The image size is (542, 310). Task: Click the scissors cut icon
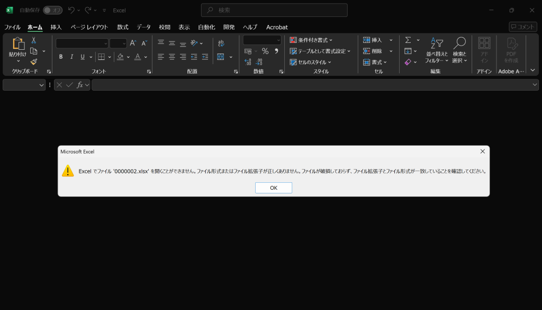coord(33,40)
